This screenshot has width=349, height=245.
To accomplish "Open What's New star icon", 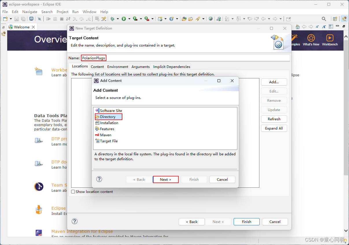I will coord(311,38).
